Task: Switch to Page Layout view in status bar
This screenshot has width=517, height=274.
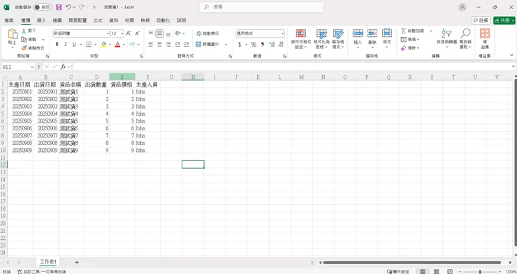Action: coord(436,271)
